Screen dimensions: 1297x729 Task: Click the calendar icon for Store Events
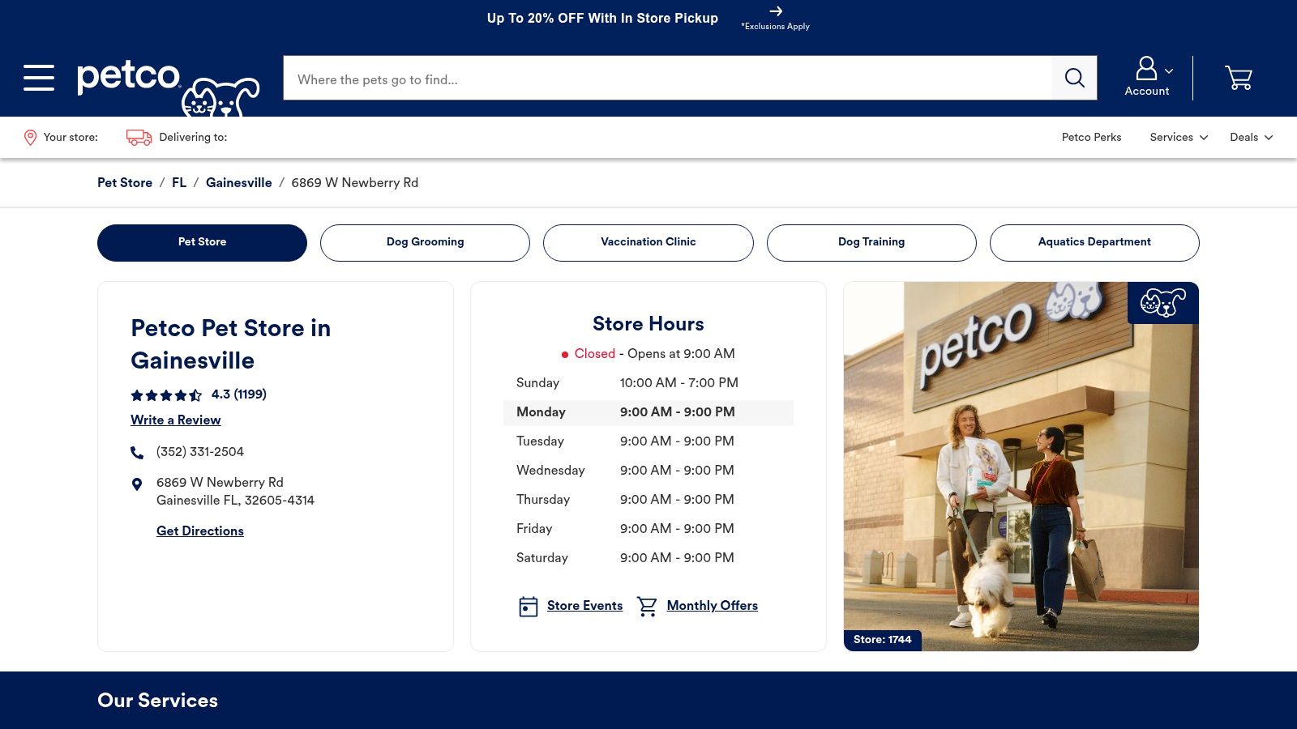click(x=528, y=606)
